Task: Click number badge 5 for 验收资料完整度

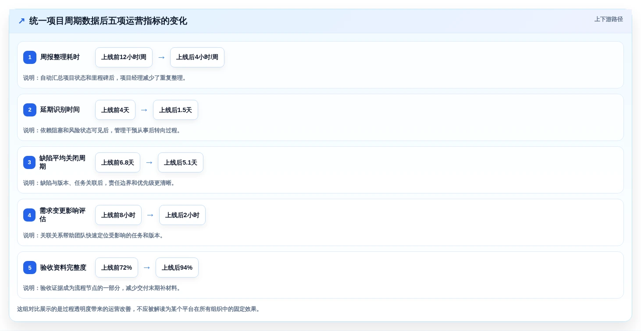Action: (x=30, y=268)
